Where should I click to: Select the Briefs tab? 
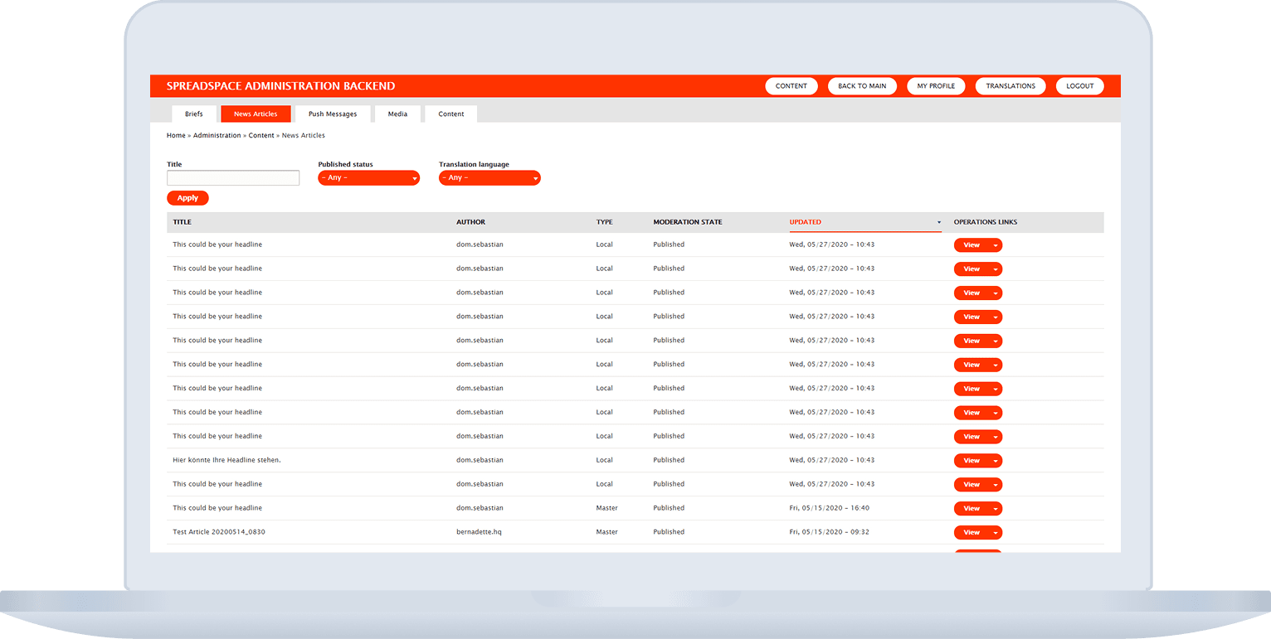pos(193,114)
